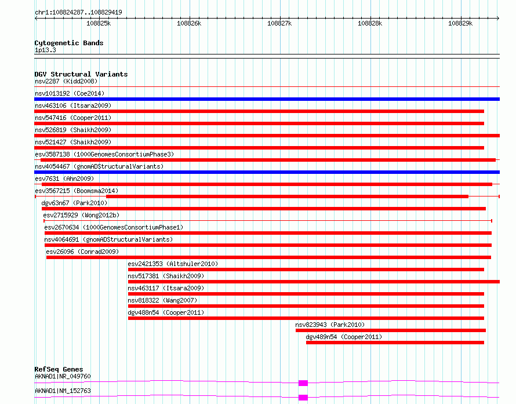Click the RefSeq Genes track title

(59, 369)
